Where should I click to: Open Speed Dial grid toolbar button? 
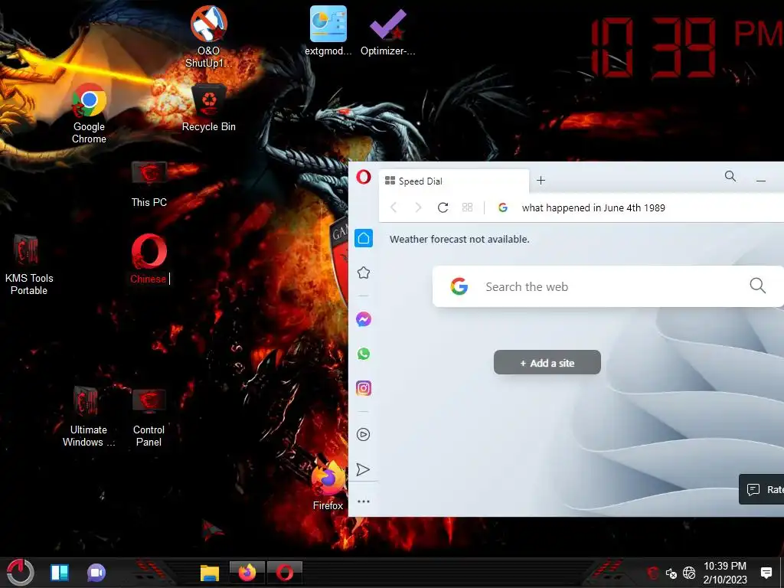click(x=468, y=207)
